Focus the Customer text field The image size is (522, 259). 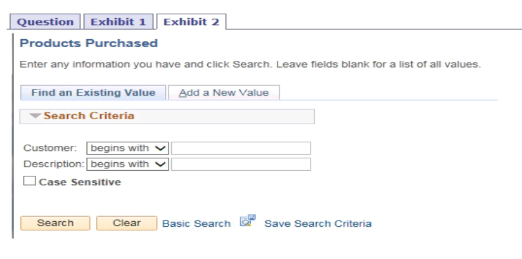[241, 148]
